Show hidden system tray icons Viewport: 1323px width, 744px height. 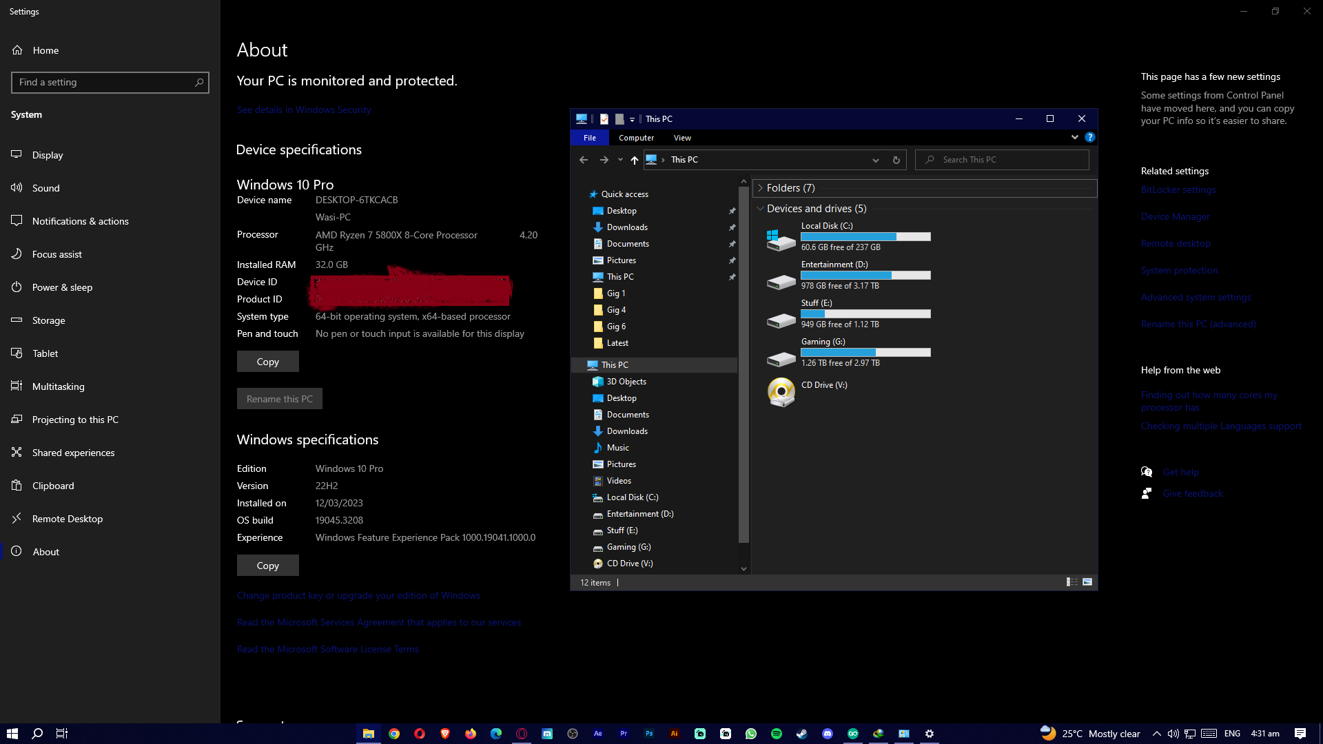click(x=1157, y=734)
